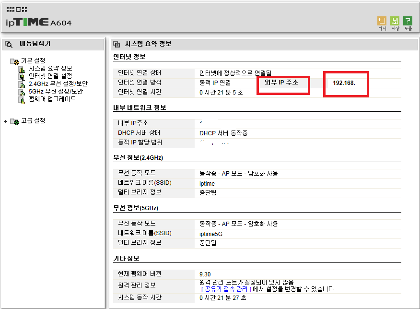Click the 내부 네트워크 정보 section heading
The height and width of the screenshot is (309, 420).
click(x=140, y=108)
